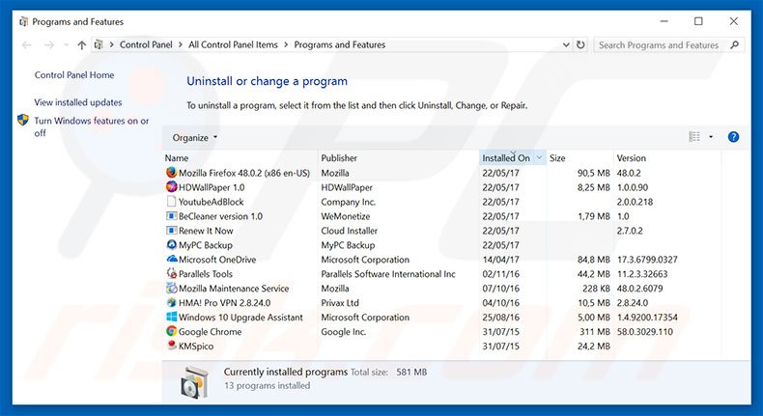Open the Installed On column filter arrow
Image resolution: width=763 pixels, height=416 pixels.
tap(539, 157)
